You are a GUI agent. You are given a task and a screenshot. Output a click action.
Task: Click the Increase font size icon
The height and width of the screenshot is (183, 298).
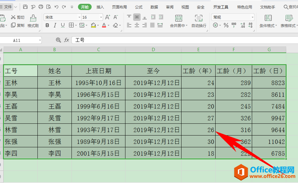tap(107, 17)
